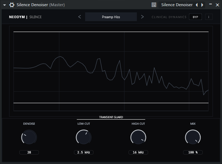
Task: Select the Denoise value field showing 28
Action: pyautogui.click(x=29, y=152)
